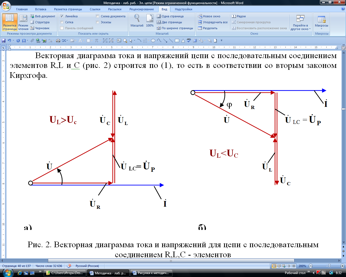Click Структура view button

40,22
